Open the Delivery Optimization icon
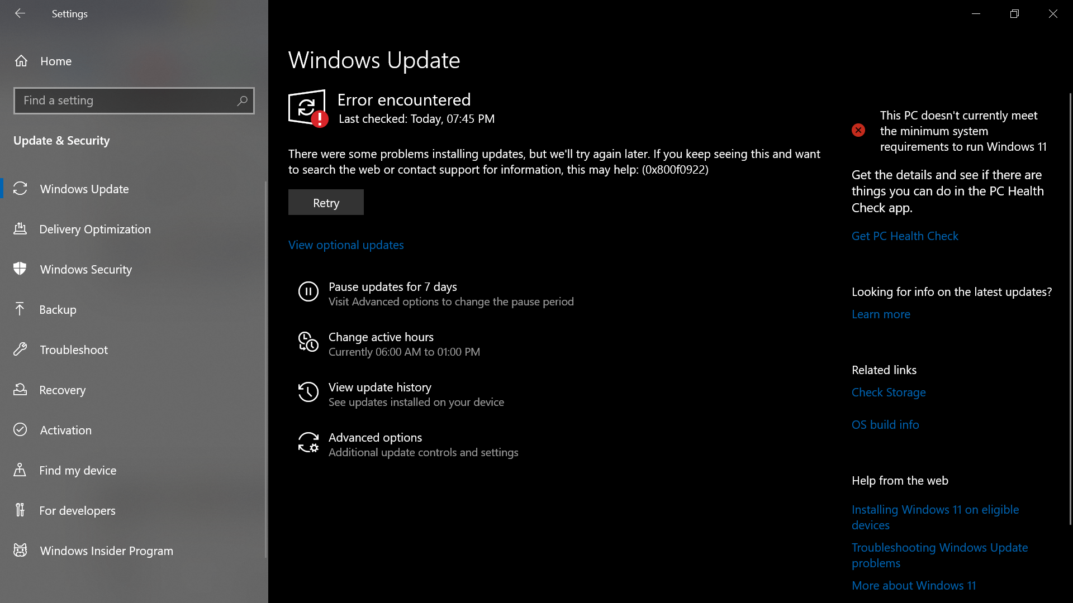The image size is (1073, 603). [x=20, y=229]
